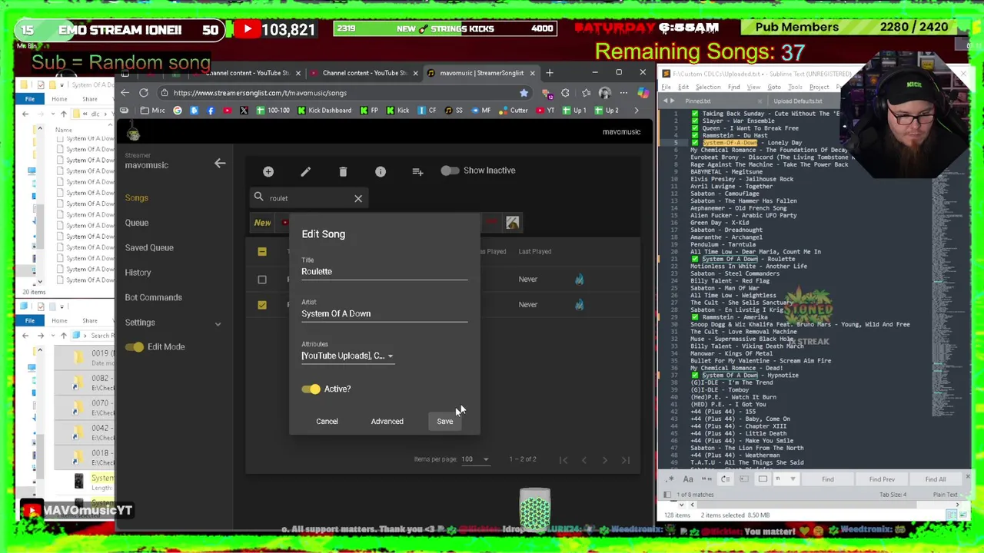Toggle regex option in Sublime find bar
Screen dimensions: 984x553
pyautogui.click(x=670, y=479)
